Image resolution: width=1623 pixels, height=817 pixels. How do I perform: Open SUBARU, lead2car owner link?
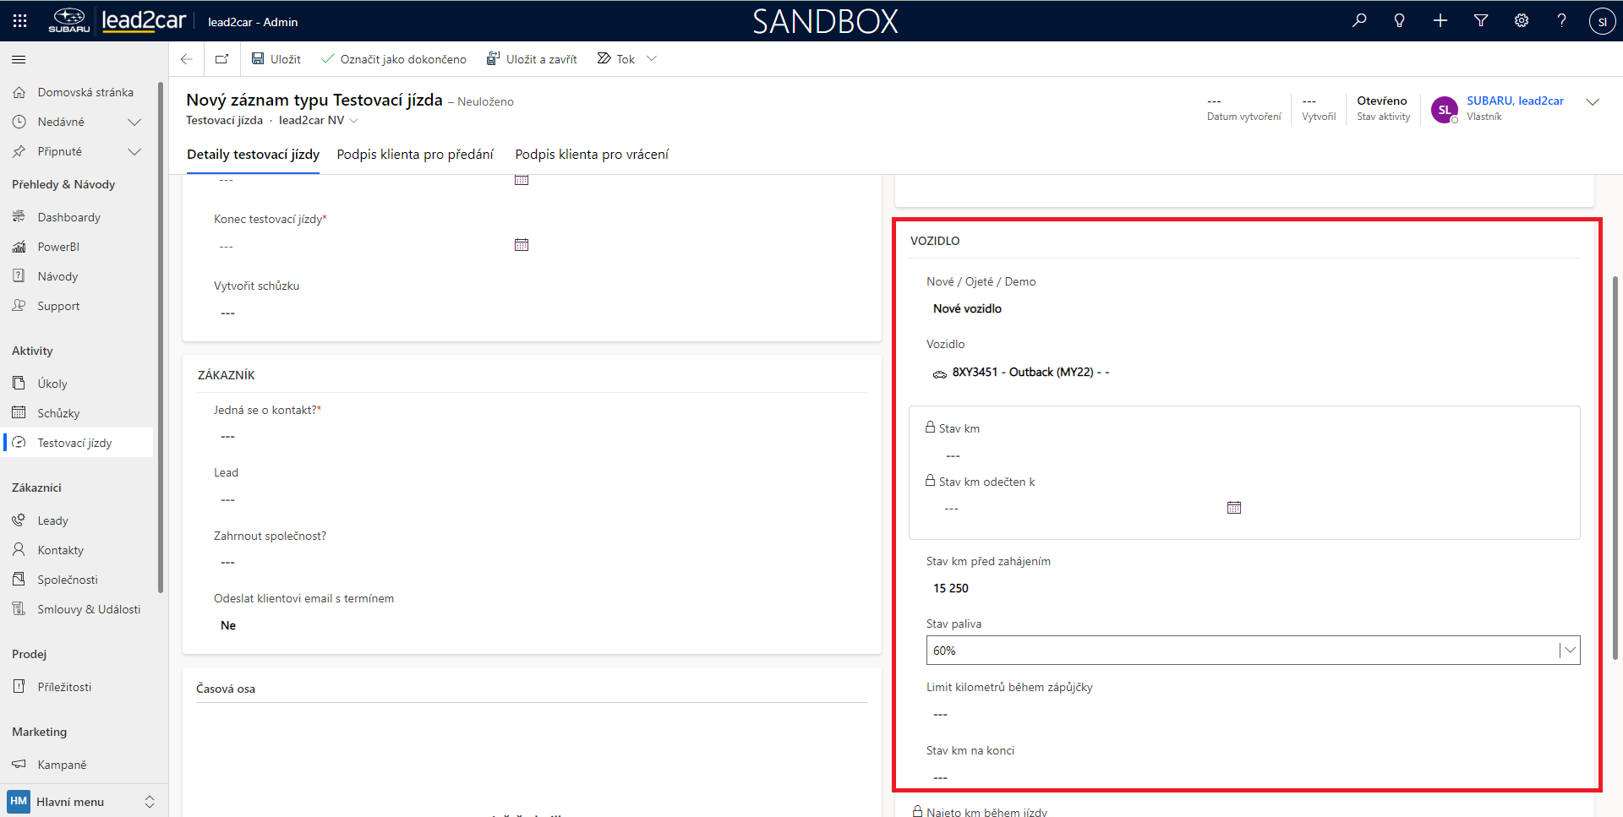coord(1515,101)
